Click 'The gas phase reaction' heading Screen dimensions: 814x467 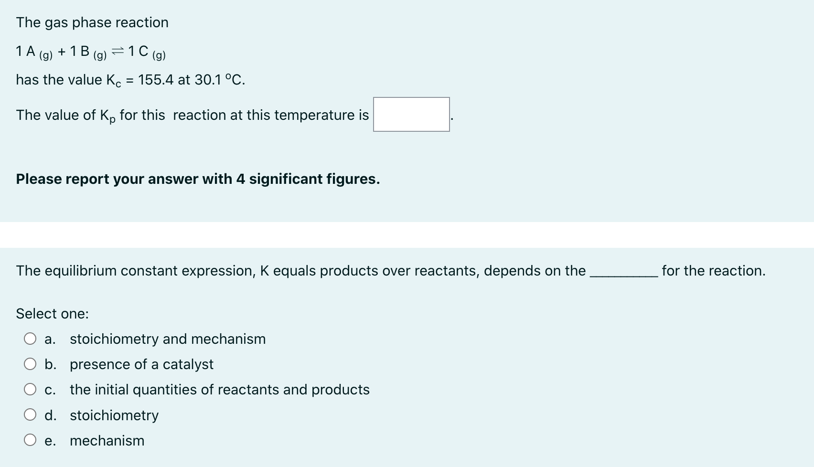92,22
